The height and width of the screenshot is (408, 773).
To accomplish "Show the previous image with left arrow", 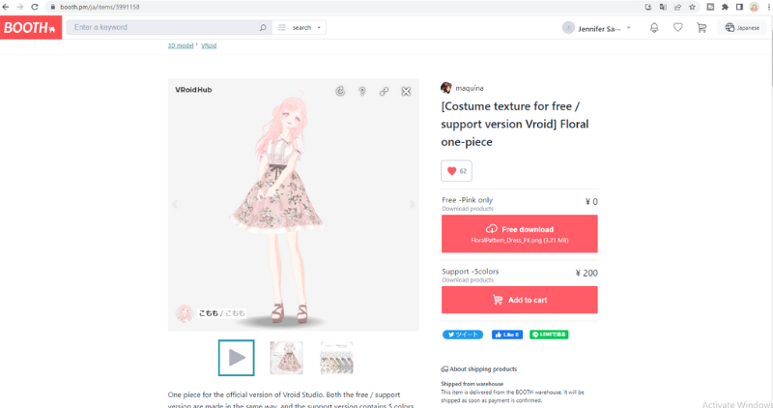I will (175, 204).
